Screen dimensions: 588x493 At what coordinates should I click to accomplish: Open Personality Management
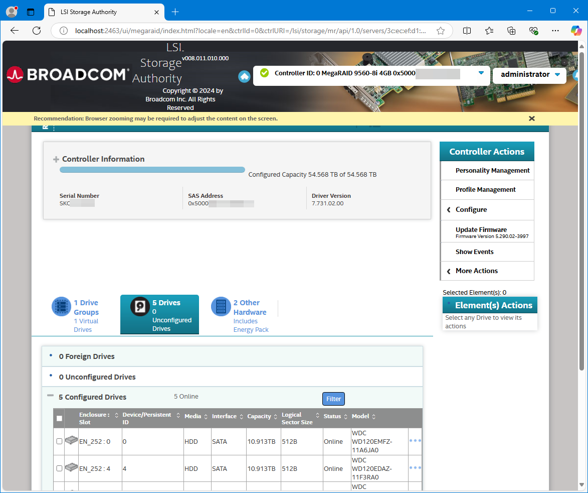click(487, 171)
